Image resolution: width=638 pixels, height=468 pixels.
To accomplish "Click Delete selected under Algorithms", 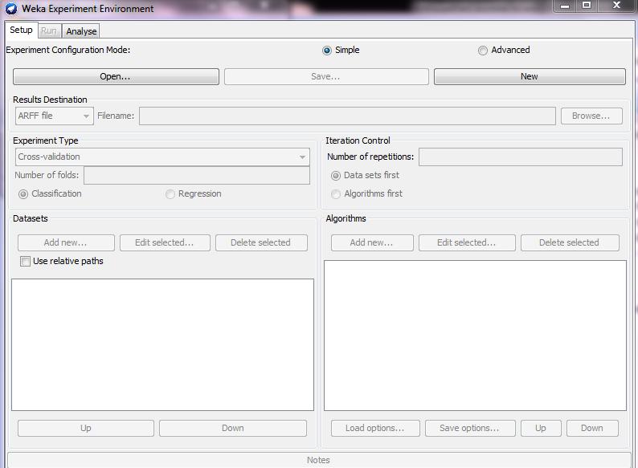I will (570, 242).
